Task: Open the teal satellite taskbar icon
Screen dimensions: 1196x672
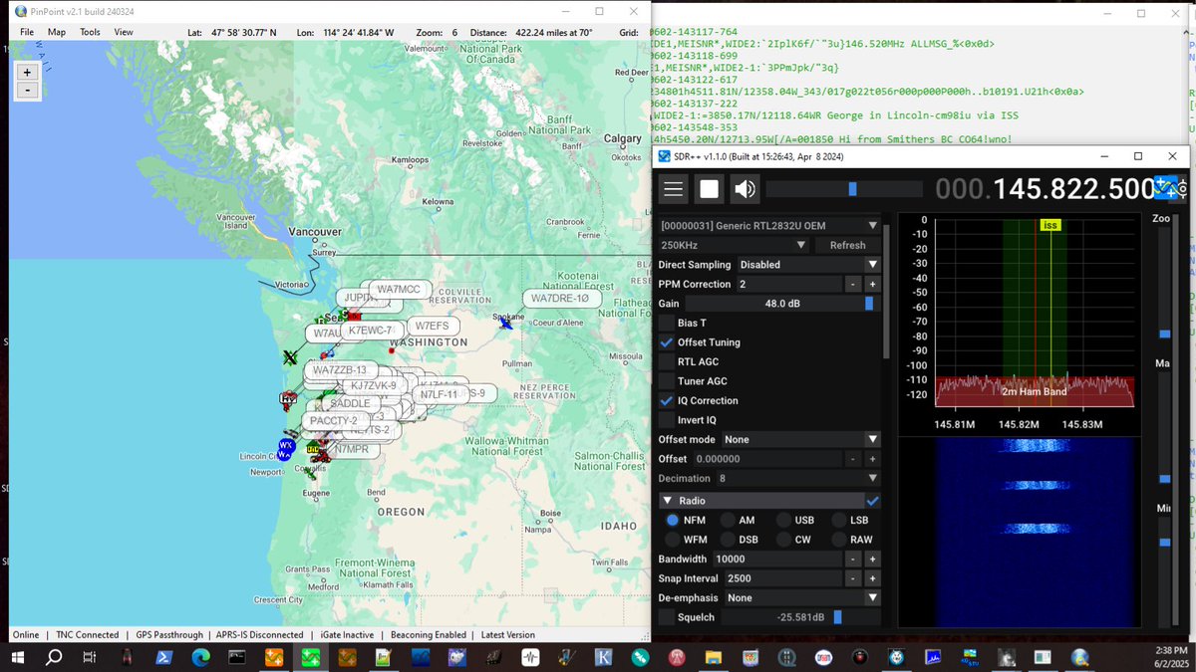Action: click(x=640, y=657)
